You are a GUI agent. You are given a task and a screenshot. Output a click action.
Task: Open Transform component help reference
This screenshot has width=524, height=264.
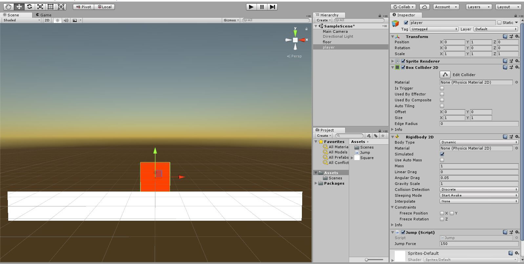(x=505, y=37)
